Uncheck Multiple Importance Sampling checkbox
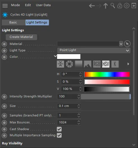The image size is (138, 148). tap(59, 135)
